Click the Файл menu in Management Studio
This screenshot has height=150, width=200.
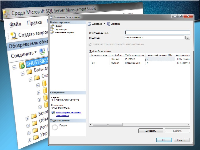15,24
